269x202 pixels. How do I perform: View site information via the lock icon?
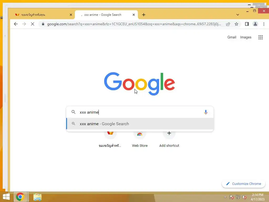pyautogui.click(x=43, y=24)
